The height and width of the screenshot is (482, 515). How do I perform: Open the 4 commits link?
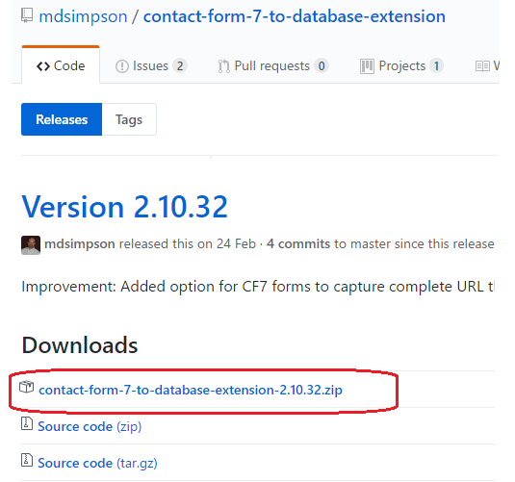click(298, 244)
